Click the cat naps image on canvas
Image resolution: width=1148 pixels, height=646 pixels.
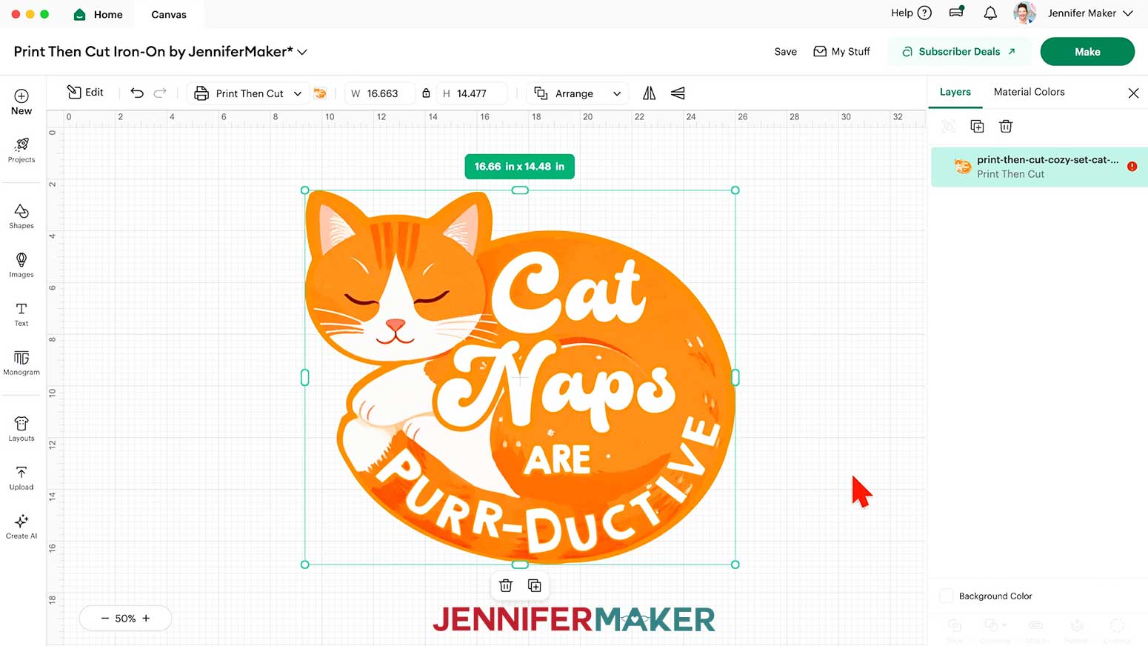(520, 377)
